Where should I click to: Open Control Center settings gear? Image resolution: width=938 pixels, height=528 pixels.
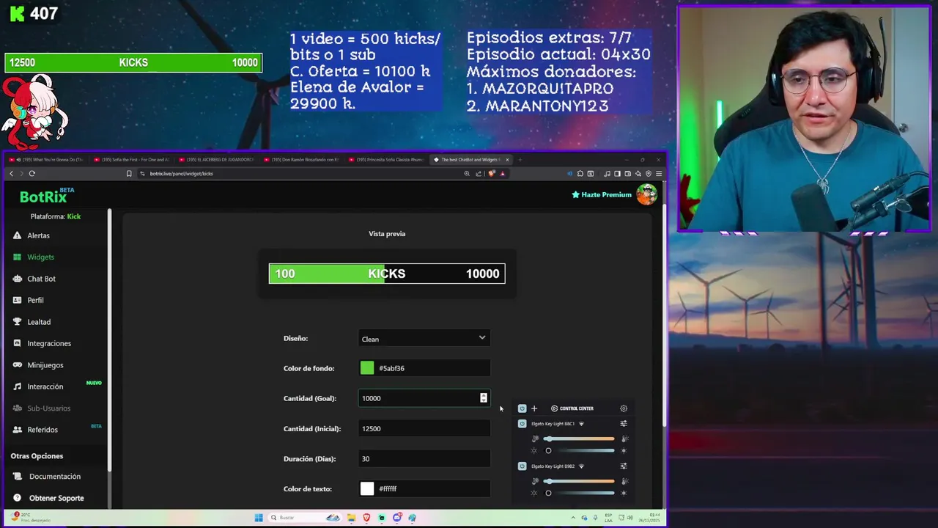pyautogui.click(x=624, y=408)
